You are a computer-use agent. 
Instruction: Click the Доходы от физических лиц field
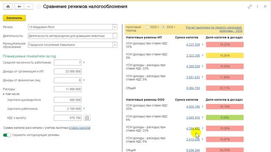(x=68, y=80)
